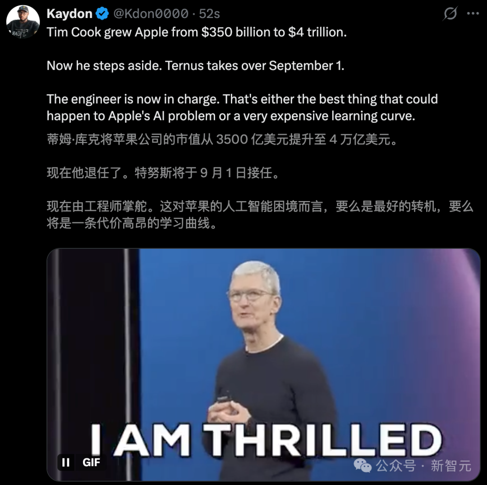Open Kaydon's profile avatar picture
The height and width of the screenshot is (485, 487).
[23, 22]
